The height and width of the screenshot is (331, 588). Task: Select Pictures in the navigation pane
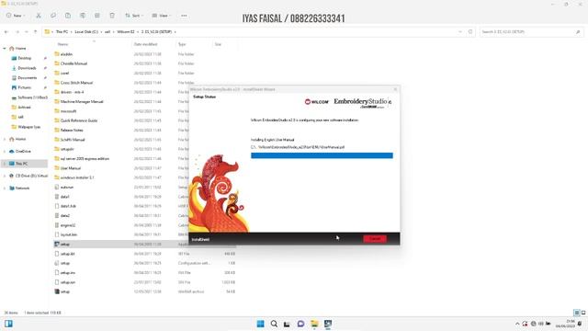[25, 87]
